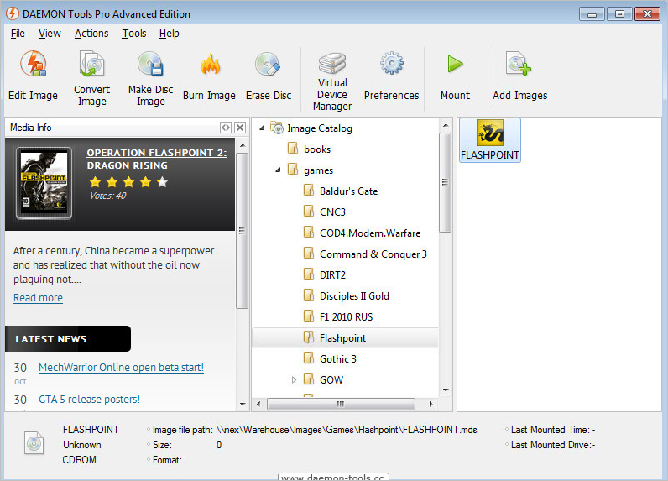Collapse the games folder node
The image size is (668, 481).
(x=278, y=170)
